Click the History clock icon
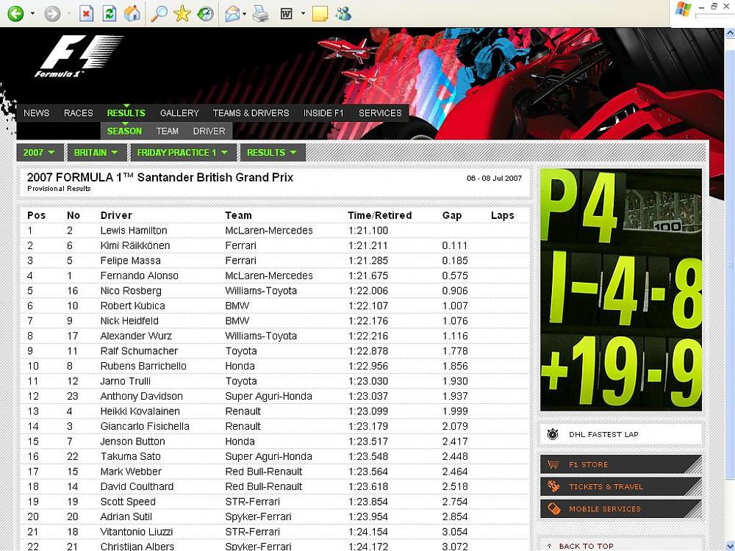The height and width of the screenshot is (551, 735). coord(205,13)
